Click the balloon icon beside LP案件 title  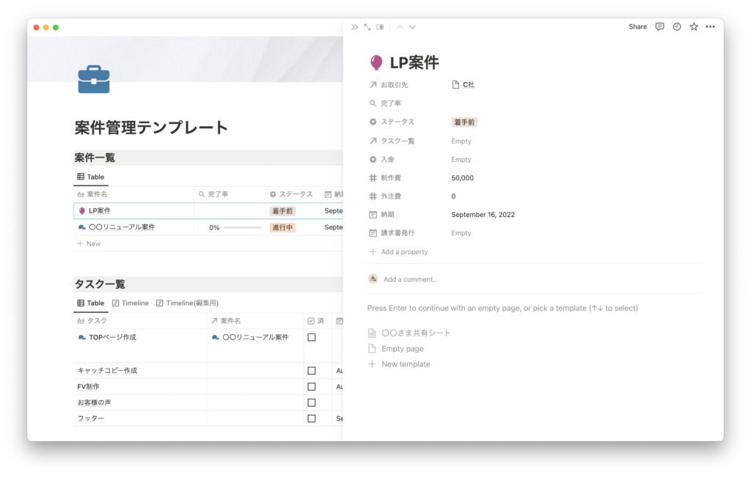[376, 62]
